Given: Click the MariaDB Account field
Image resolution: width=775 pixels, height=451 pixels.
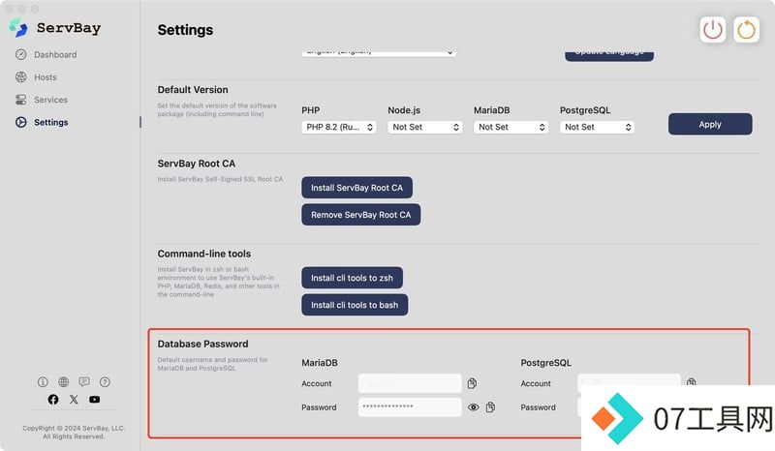Looking at the screenshot, I should [410, 383].
